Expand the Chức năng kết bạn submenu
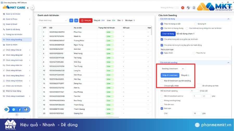The image size is (234, 131). 29,71
